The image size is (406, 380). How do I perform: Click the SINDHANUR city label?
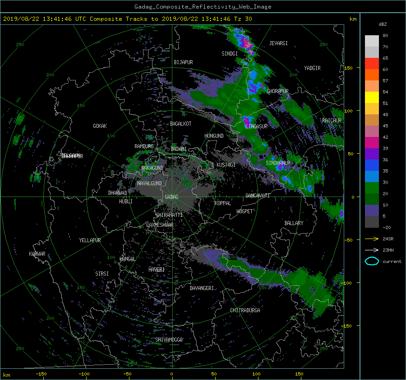point(278,163)
